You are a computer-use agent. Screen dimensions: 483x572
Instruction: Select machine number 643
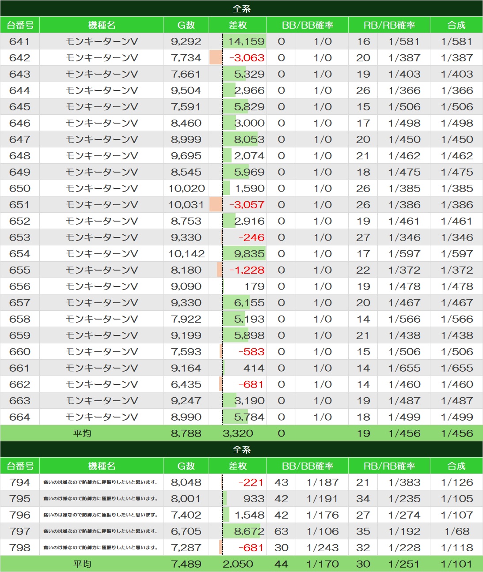coord(20,74)
